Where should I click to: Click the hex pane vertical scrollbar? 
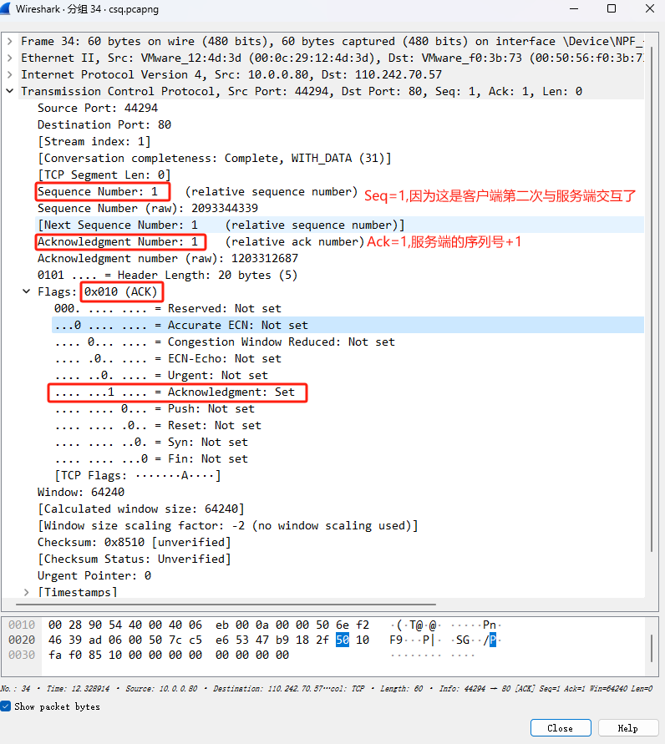(x=652, y=649)
